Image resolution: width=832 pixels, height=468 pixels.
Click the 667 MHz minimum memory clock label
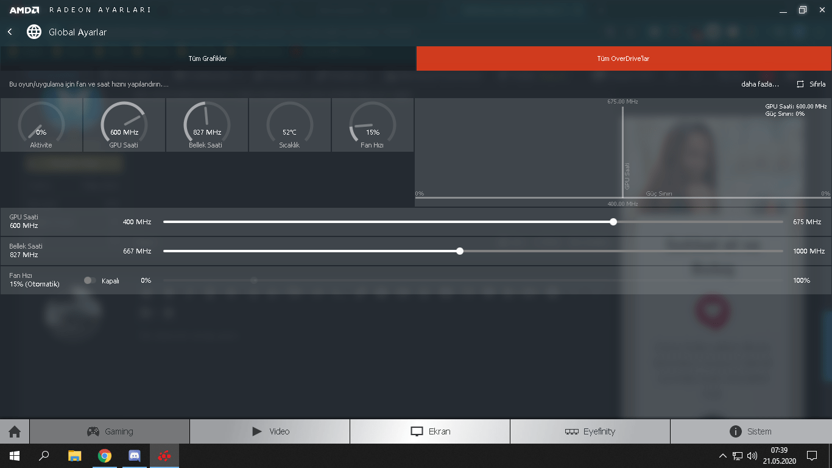tap(137, 251)
